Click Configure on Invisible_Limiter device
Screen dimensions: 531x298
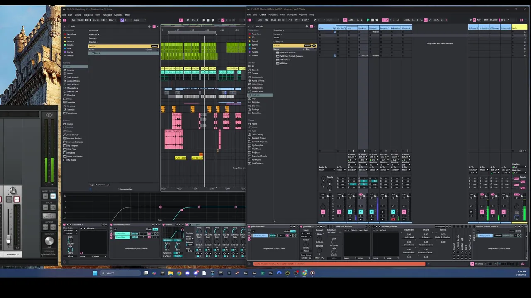(x=440, y=226)
